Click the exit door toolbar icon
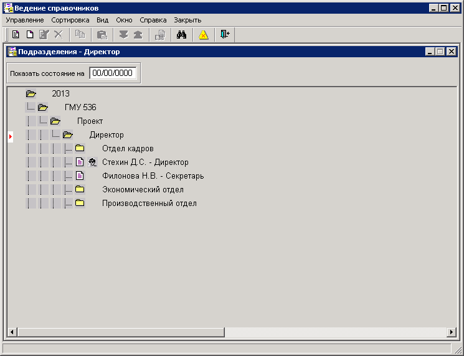Screen dimensions: 464x356 (225, 34)
